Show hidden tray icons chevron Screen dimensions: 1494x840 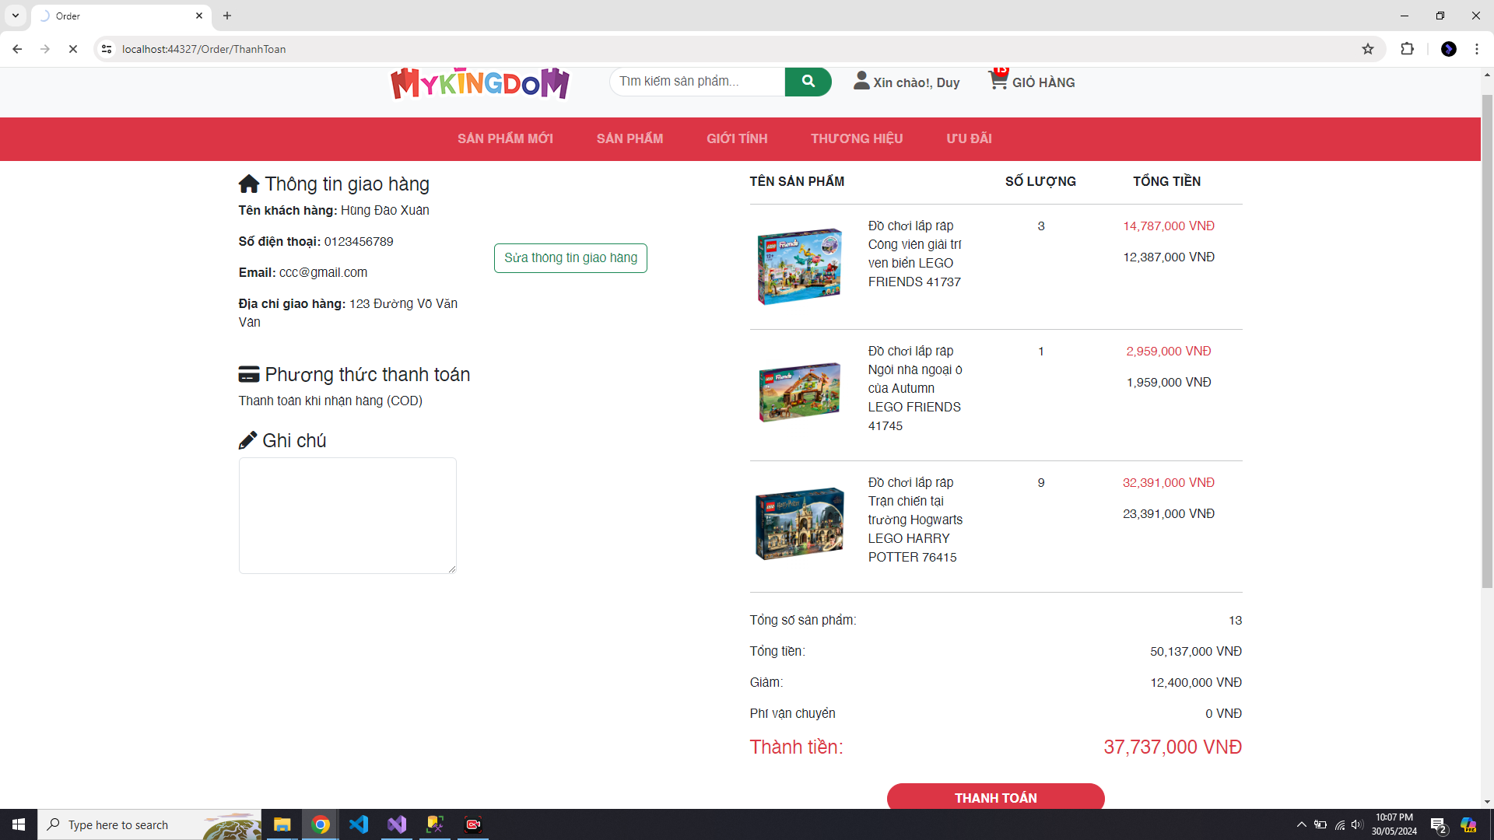click(1301, 824)
